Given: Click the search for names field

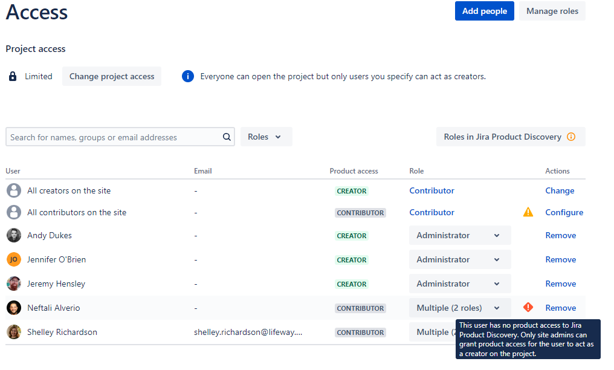Looking at the screenshot, I should (x=109, y=137).
